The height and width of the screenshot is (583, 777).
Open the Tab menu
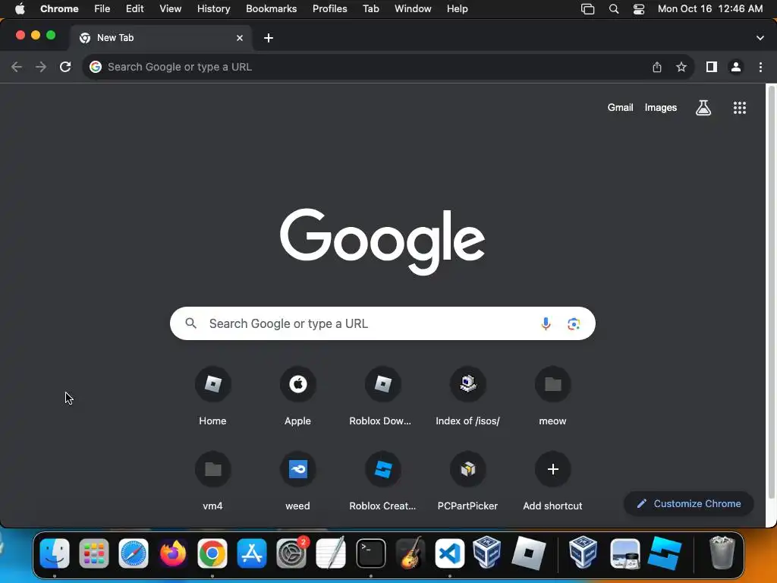tap(370, 9)
